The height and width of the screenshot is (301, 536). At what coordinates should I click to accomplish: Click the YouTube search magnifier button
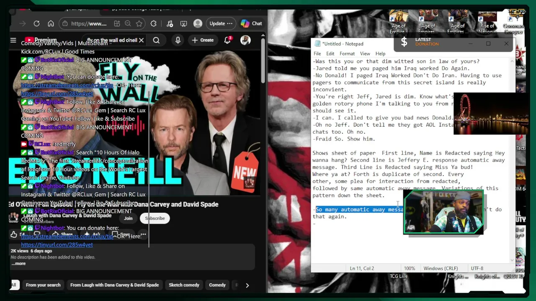coord(156,40)
